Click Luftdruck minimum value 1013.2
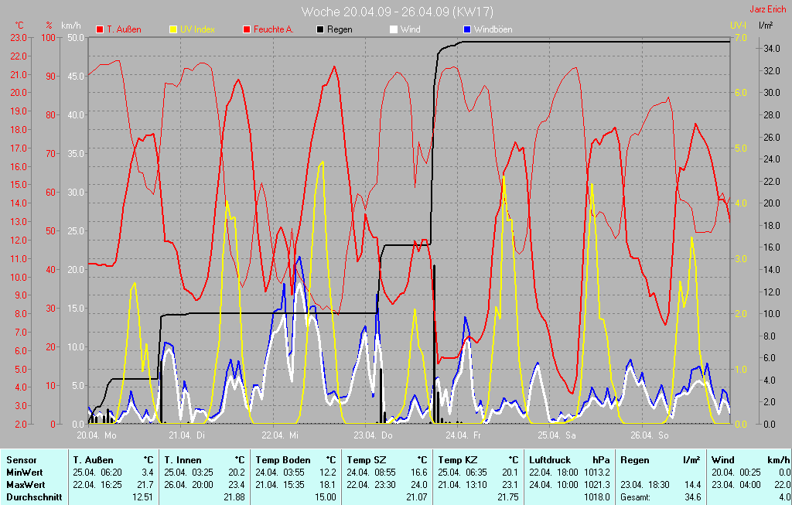The height and width of the screenshot is (505, 792). 597,473
